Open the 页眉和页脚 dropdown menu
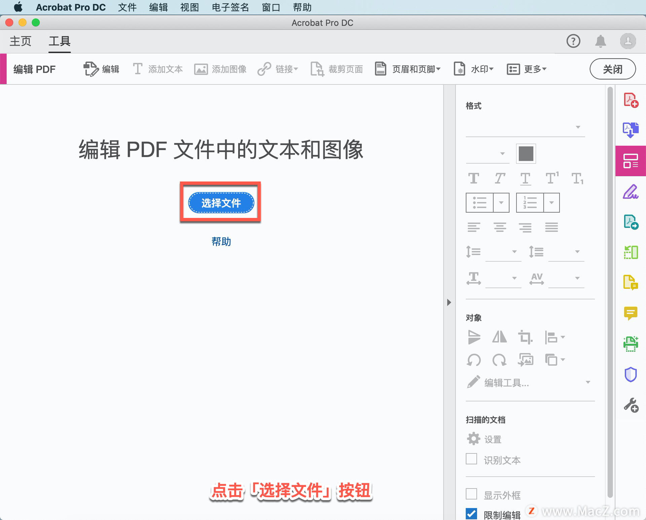The height and width of the screenshot is (520, 646). 408,69
